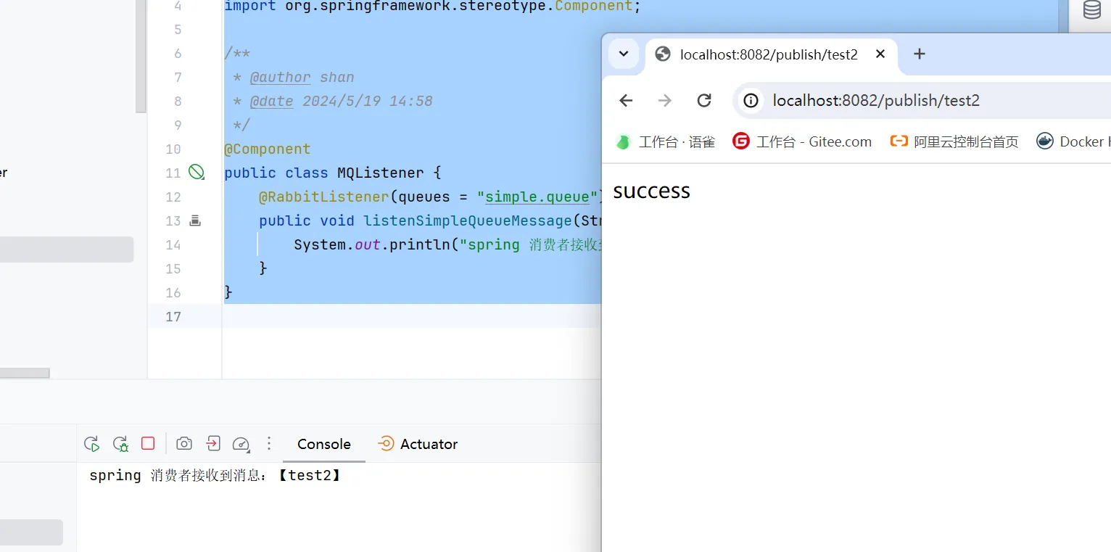
Task: Click line number 12 in gutter
Action: (x=173, y=197)
